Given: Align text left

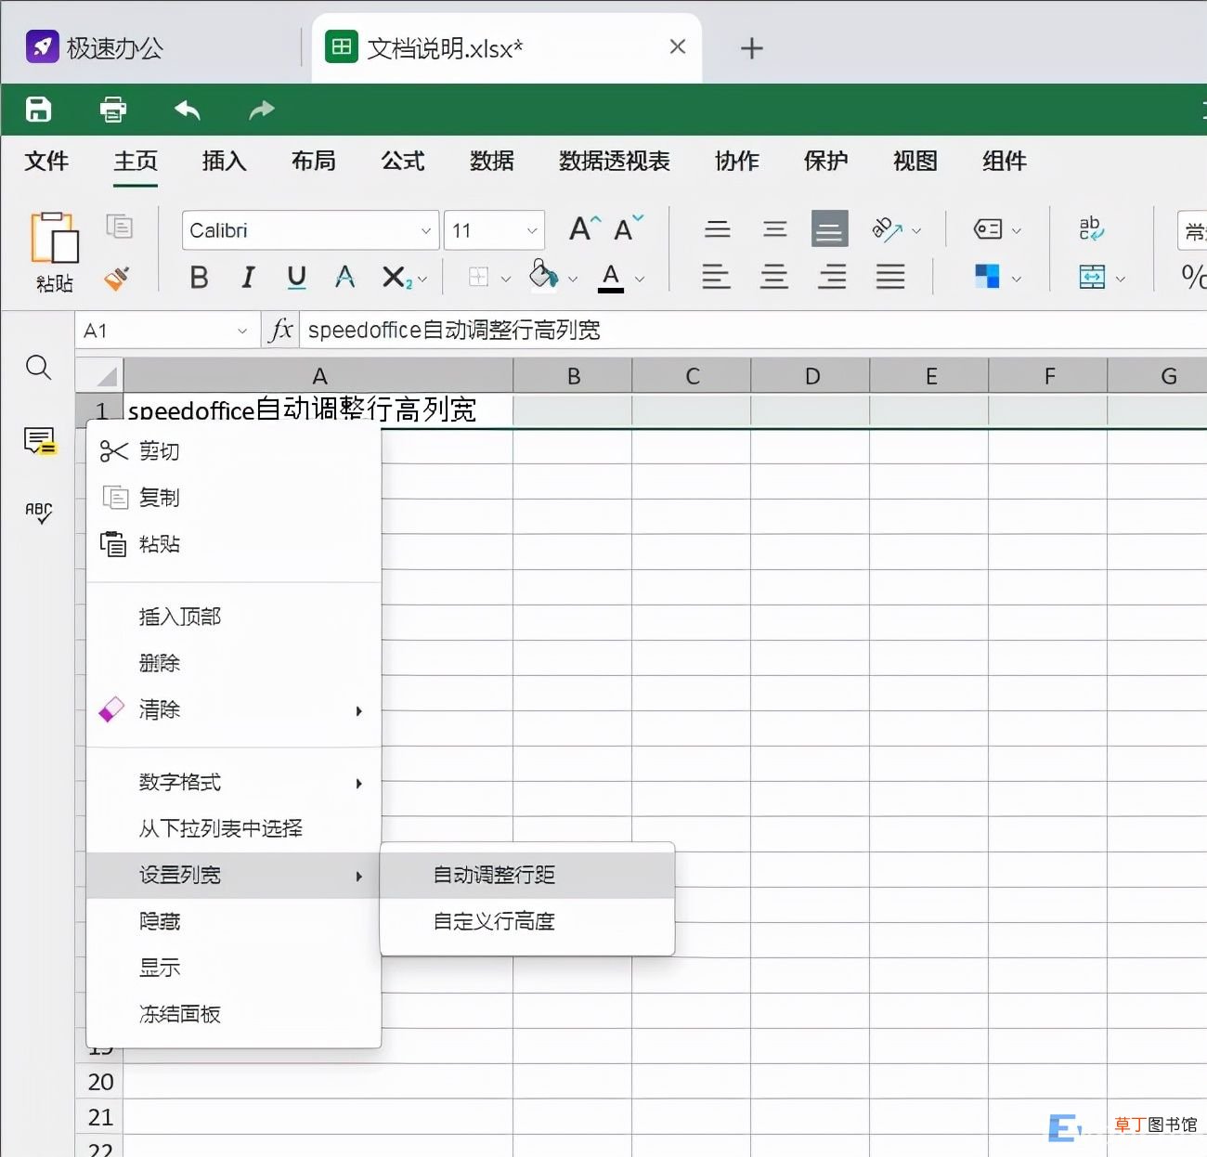Looking at the screenshot, I should coord(716,277).
